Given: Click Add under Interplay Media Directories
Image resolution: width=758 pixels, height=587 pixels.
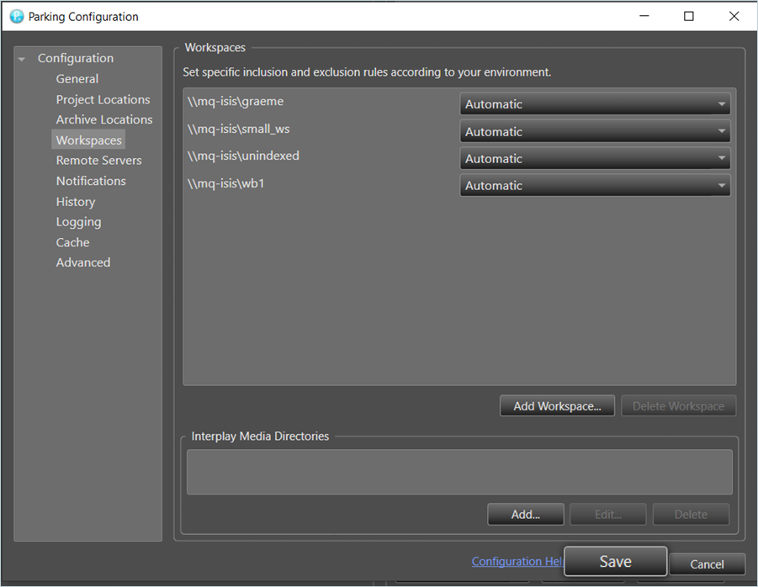Looking at the screenshot, I should pyautogui.click(x=525, y=514).
